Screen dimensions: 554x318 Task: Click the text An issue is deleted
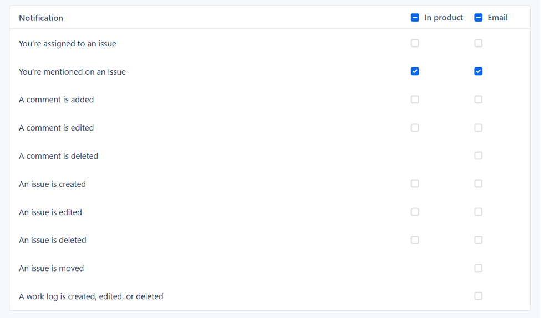(52, 240)
